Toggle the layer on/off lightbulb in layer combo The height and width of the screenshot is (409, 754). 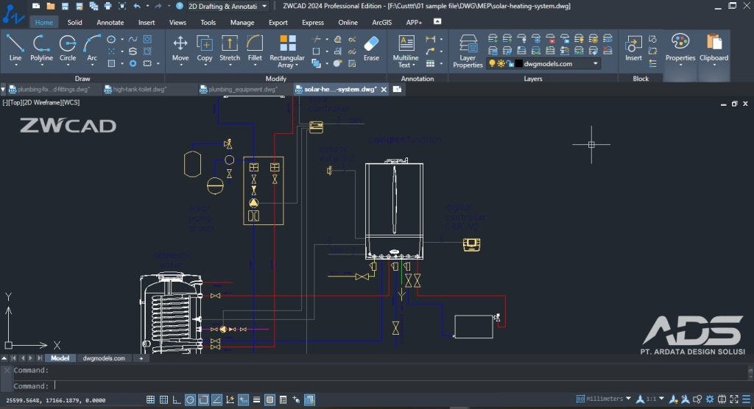(x=492, y=63)
